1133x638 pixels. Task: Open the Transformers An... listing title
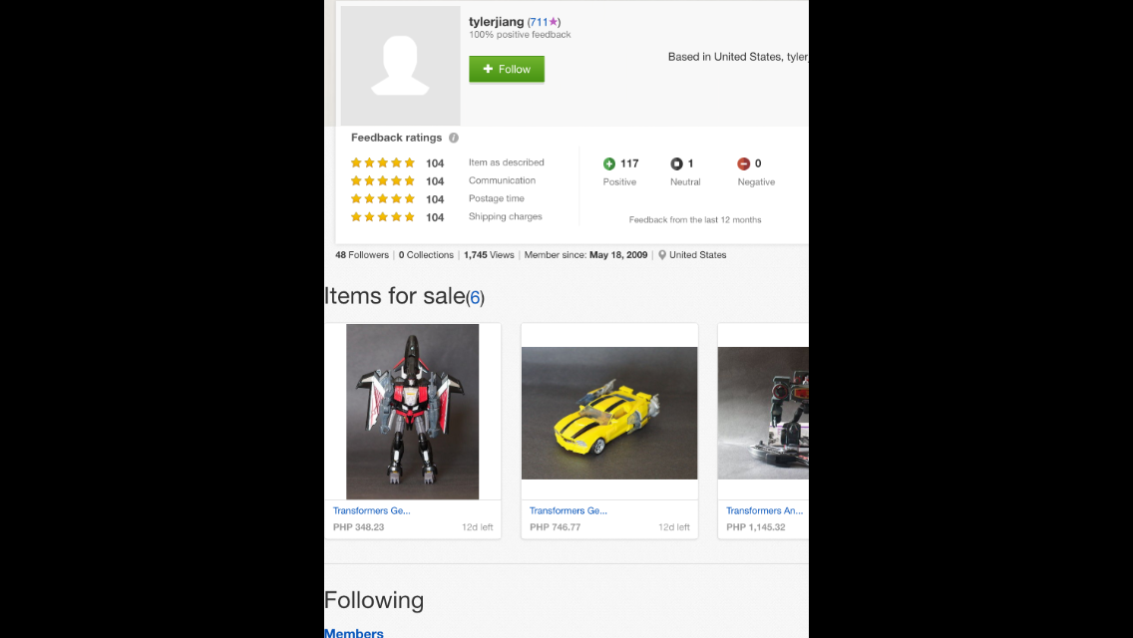coord(765,510)
